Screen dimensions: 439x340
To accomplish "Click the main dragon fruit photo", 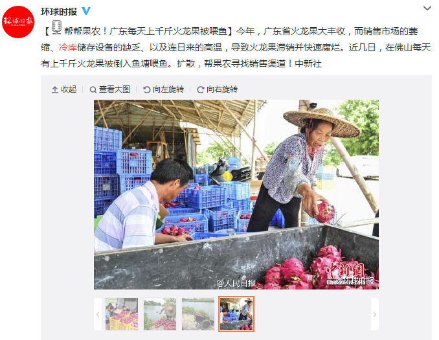I will click(x=236, y=194).
